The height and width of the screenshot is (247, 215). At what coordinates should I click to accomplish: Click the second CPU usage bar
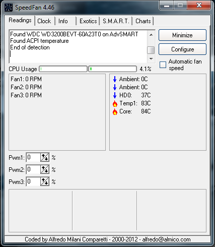click(112, 69)
